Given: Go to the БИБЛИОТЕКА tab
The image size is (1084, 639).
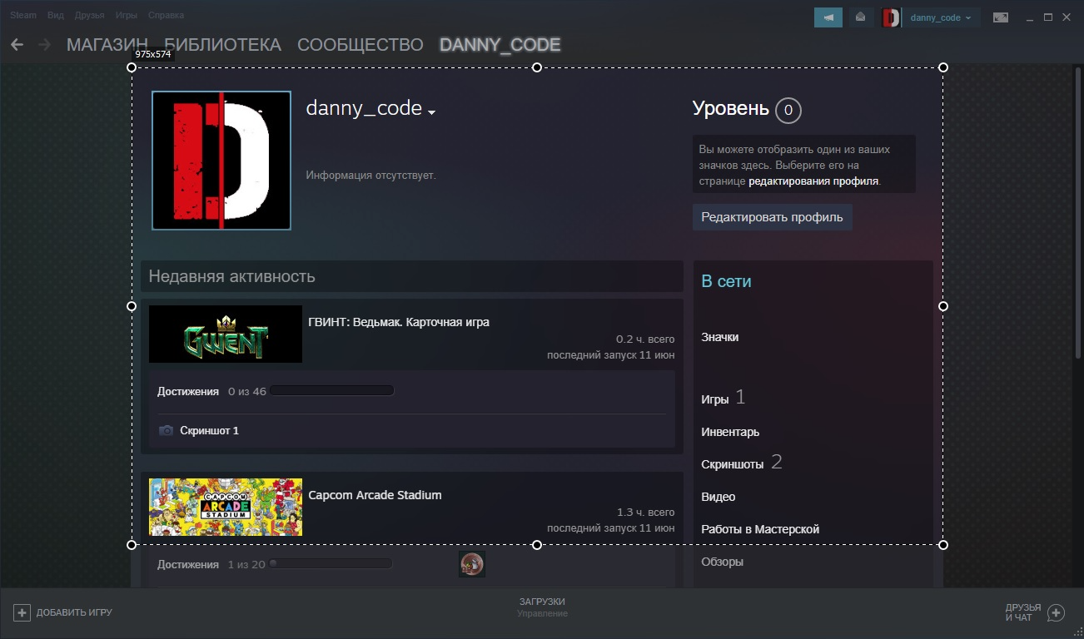Looking at the screenshot, I should (x=222, y=45).
